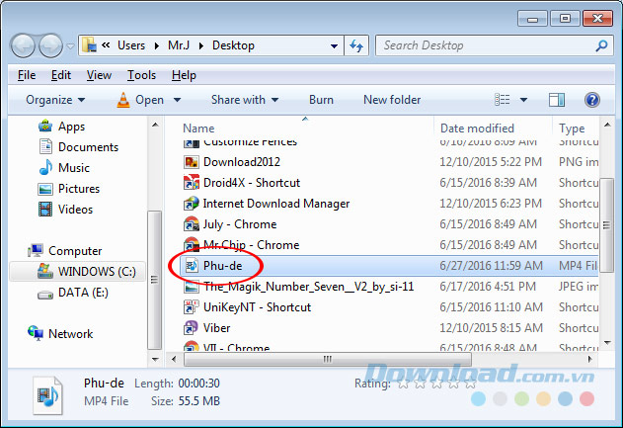Select Internet Download Manager shortcut icon
Viewport: 623px width, 428px height.
point(192,204)
